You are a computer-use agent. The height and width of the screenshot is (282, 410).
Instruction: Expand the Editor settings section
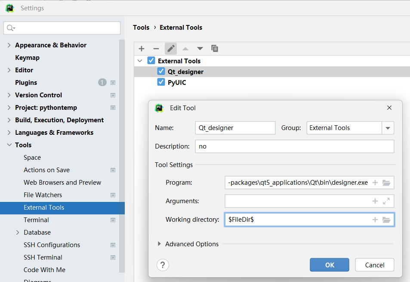click(9, 70)
